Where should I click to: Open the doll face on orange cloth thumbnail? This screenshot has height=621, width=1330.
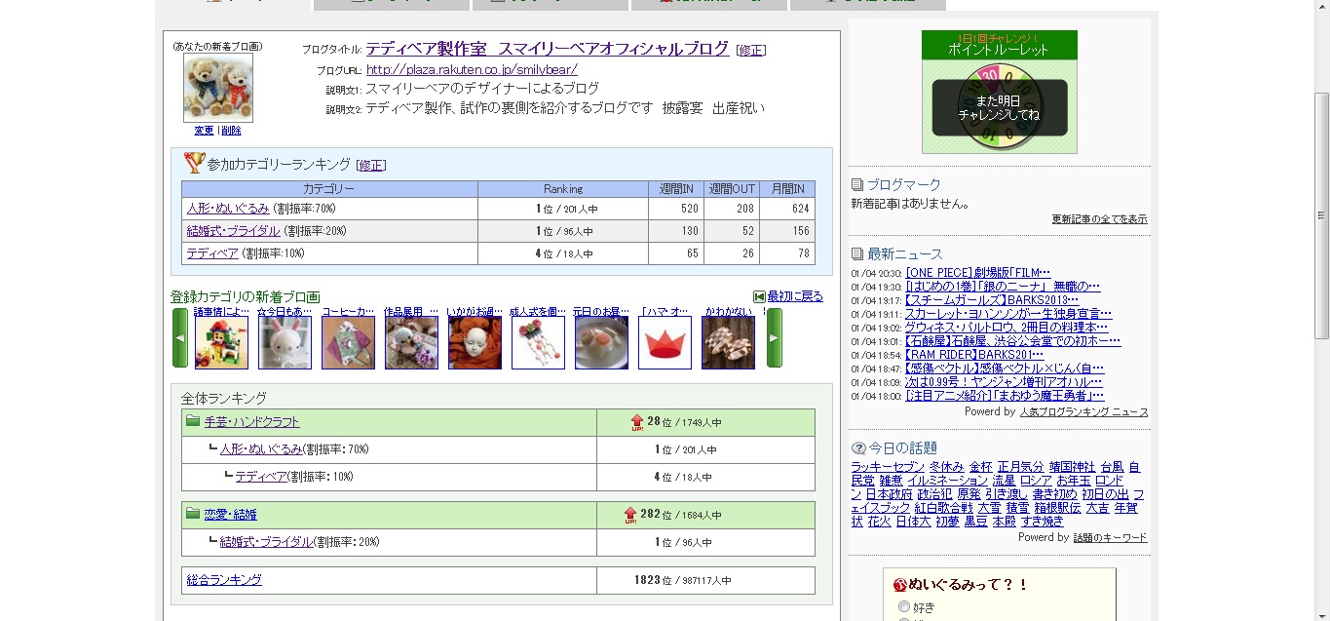pos(475,342)
